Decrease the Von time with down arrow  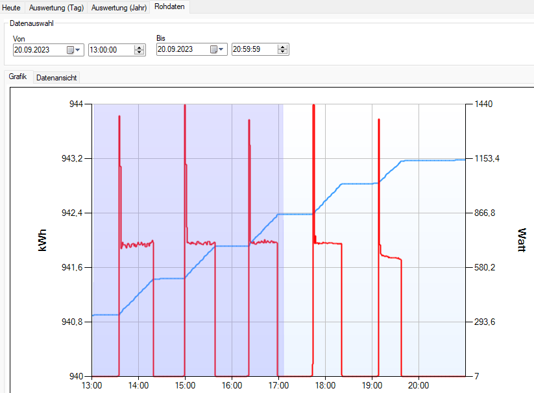tap(140, 53)
